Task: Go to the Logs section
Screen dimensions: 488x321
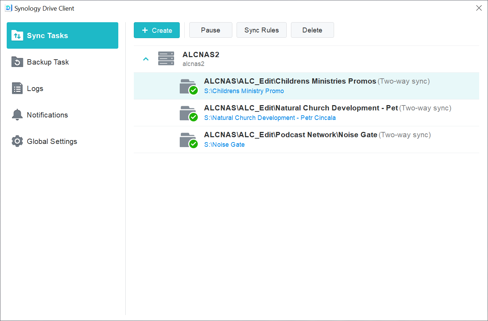Action: tap(63, 89)
